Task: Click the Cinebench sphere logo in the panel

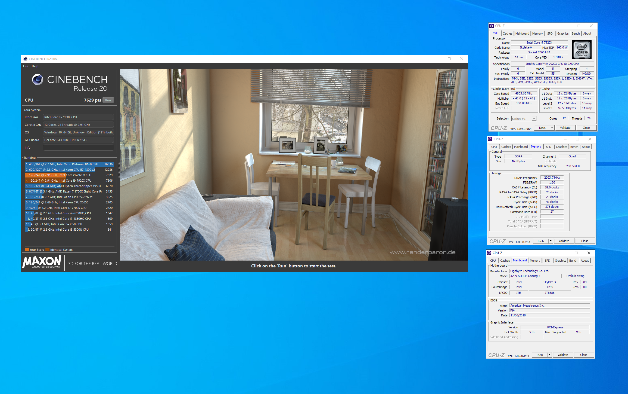Action: point(38,80)
